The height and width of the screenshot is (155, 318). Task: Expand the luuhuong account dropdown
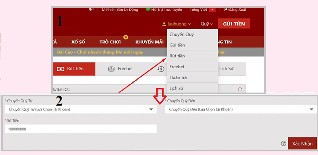[x=176, y=24]
